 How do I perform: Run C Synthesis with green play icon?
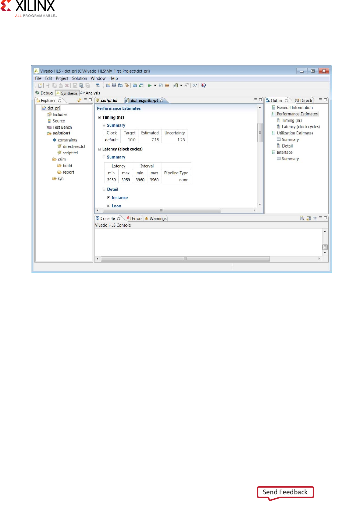pyautogui.click(x=149, y=85)
